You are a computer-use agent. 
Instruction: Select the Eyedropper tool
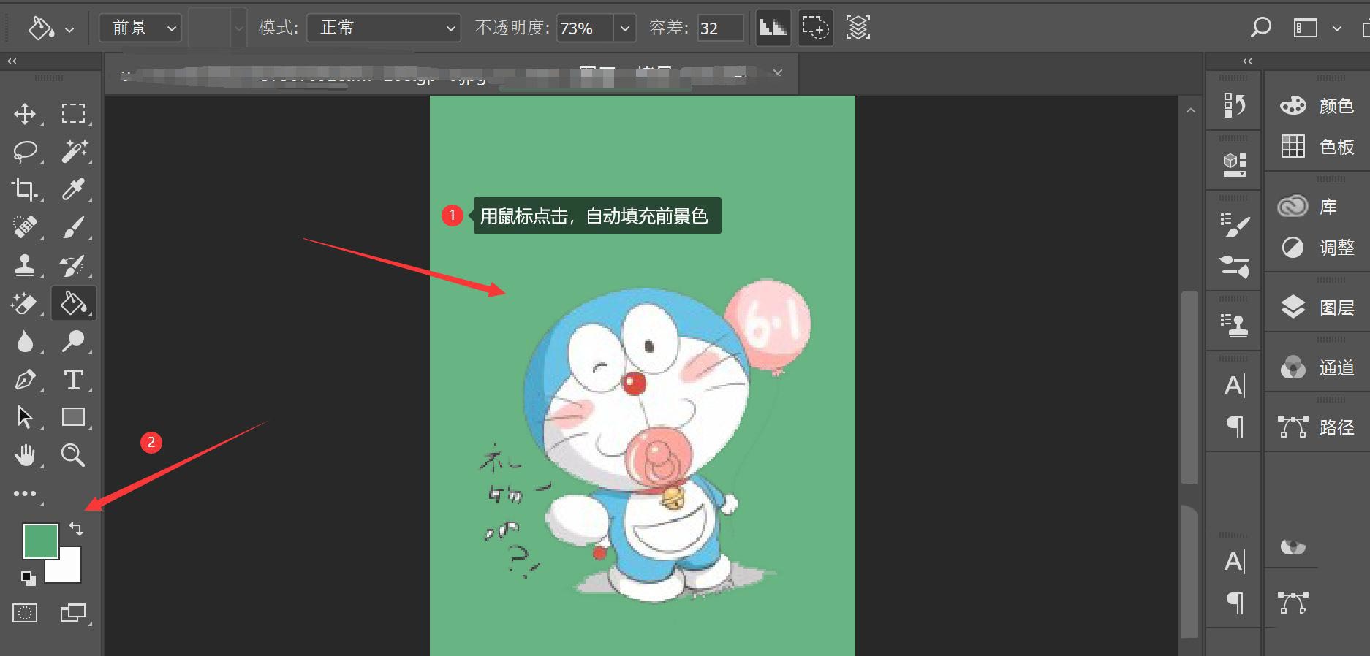pos(74,189)
